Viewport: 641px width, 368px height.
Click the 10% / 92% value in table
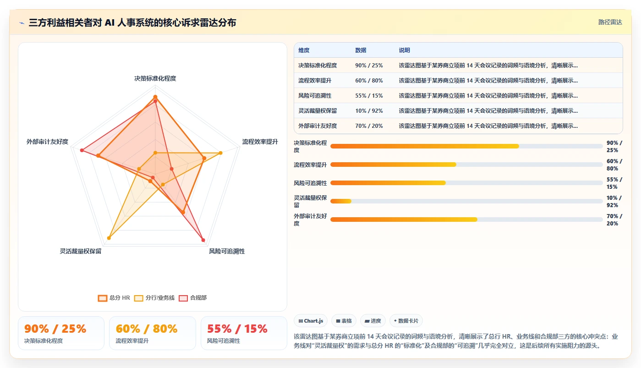point(369,110)
